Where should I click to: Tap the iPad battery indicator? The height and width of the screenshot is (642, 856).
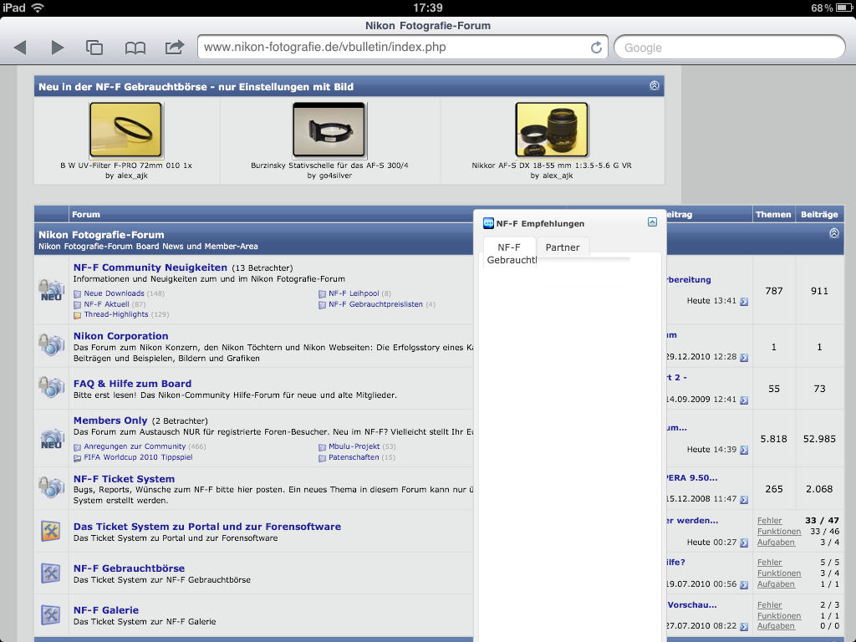(x=844, y=8)
